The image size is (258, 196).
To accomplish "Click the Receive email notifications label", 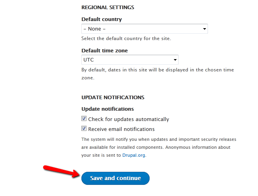I will coord(121,129).
